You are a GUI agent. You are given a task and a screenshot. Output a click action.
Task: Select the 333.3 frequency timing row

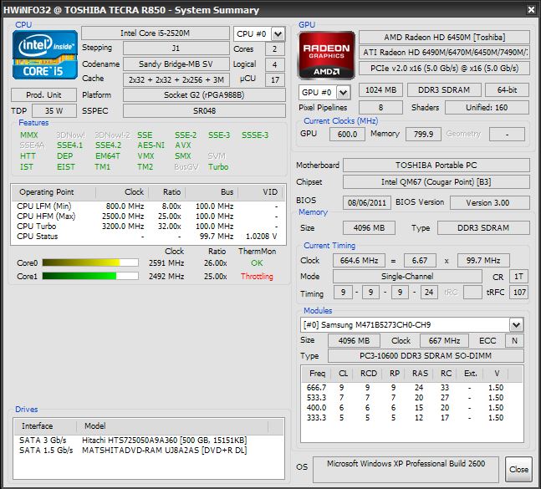click(412, 418)
